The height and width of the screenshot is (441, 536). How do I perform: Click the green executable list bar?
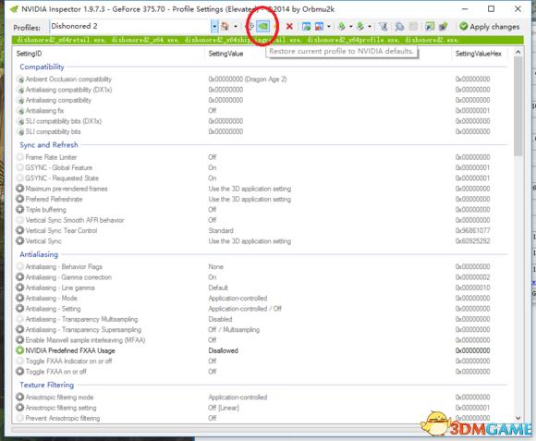coord(268,40)
